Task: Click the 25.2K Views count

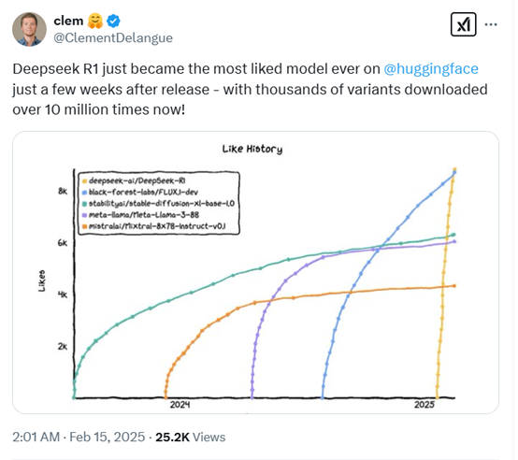Action: 191,437
